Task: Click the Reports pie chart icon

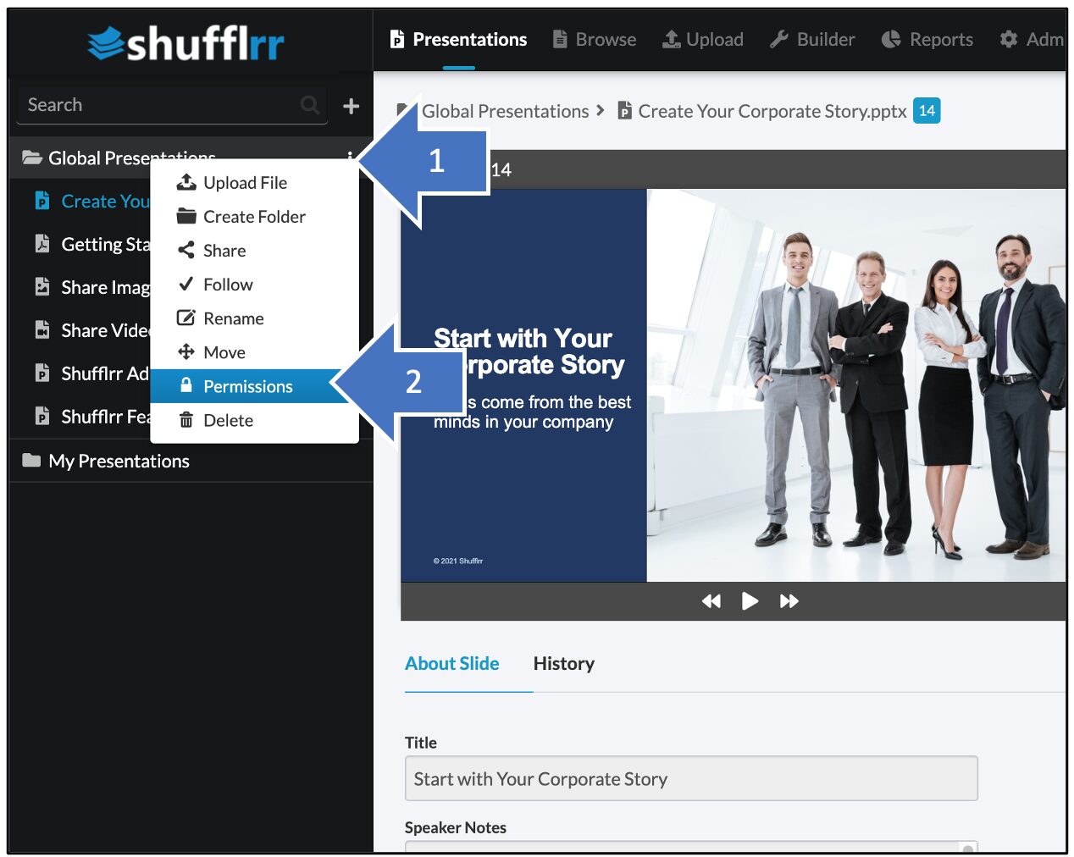Action: pyautogui.click(x=891, y=39)
